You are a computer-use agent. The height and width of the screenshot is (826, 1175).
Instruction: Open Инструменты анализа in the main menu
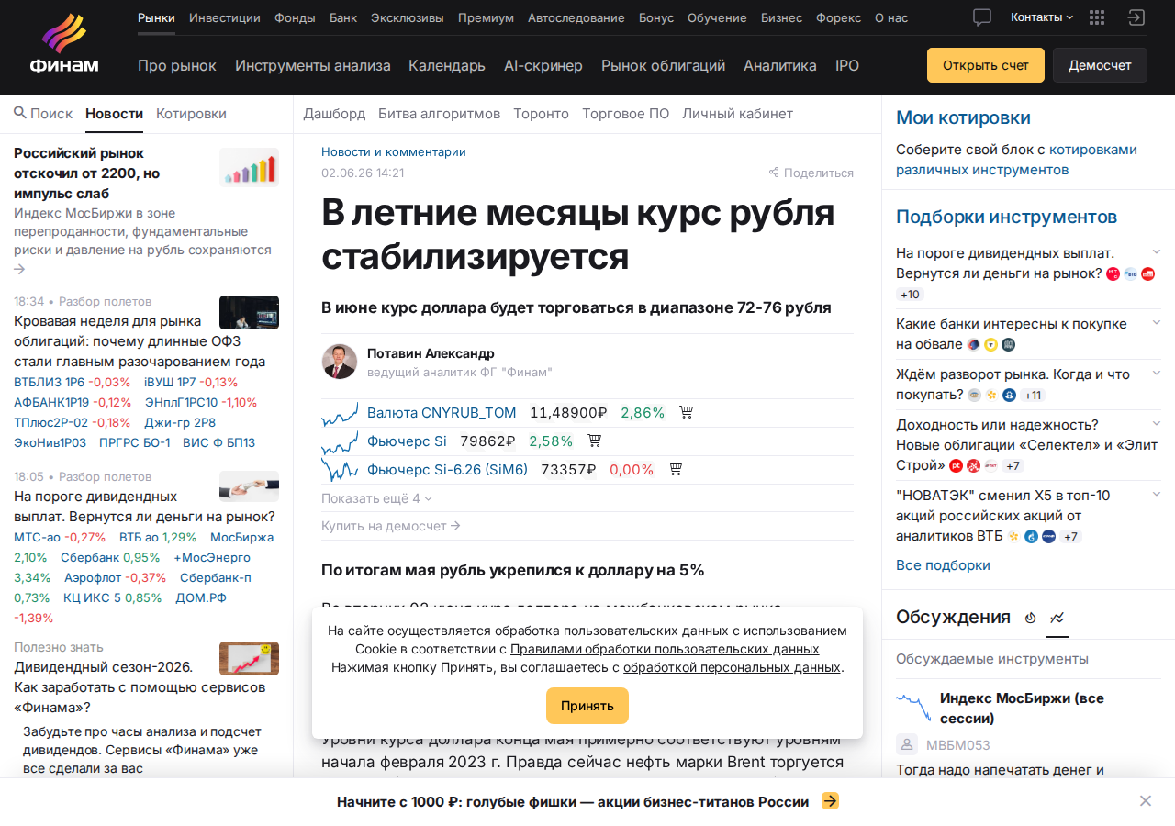tap(313, 65)
